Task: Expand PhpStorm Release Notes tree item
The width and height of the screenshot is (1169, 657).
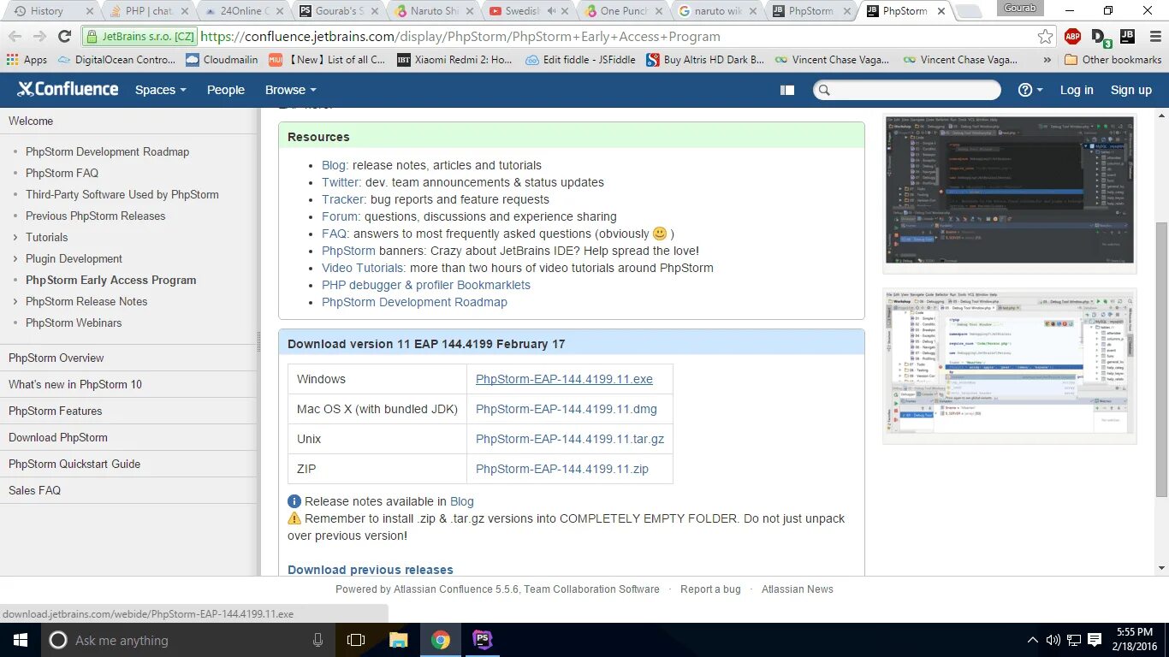Action: click(15, 301)
